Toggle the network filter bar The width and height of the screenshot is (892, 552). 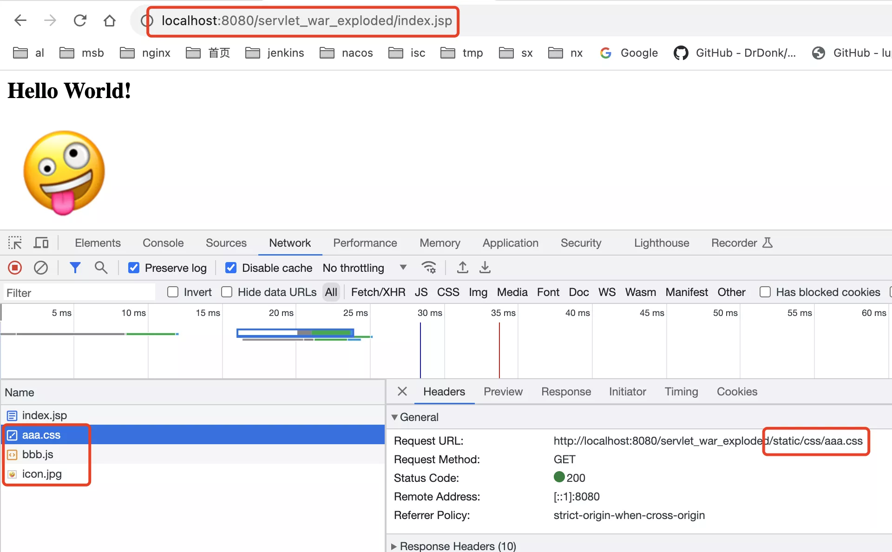coord(75,268)
